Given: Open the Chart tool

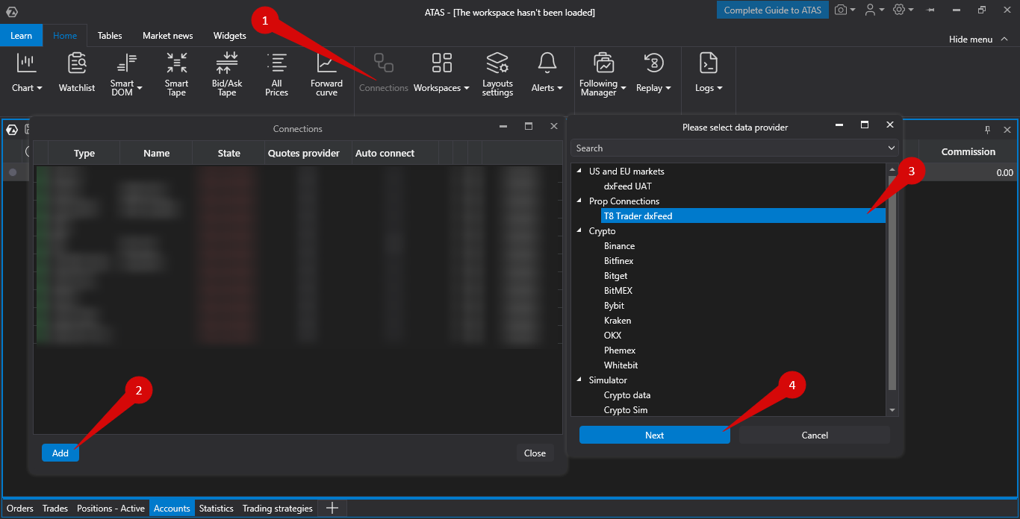Looking at the screenshot, I should 27,73.
